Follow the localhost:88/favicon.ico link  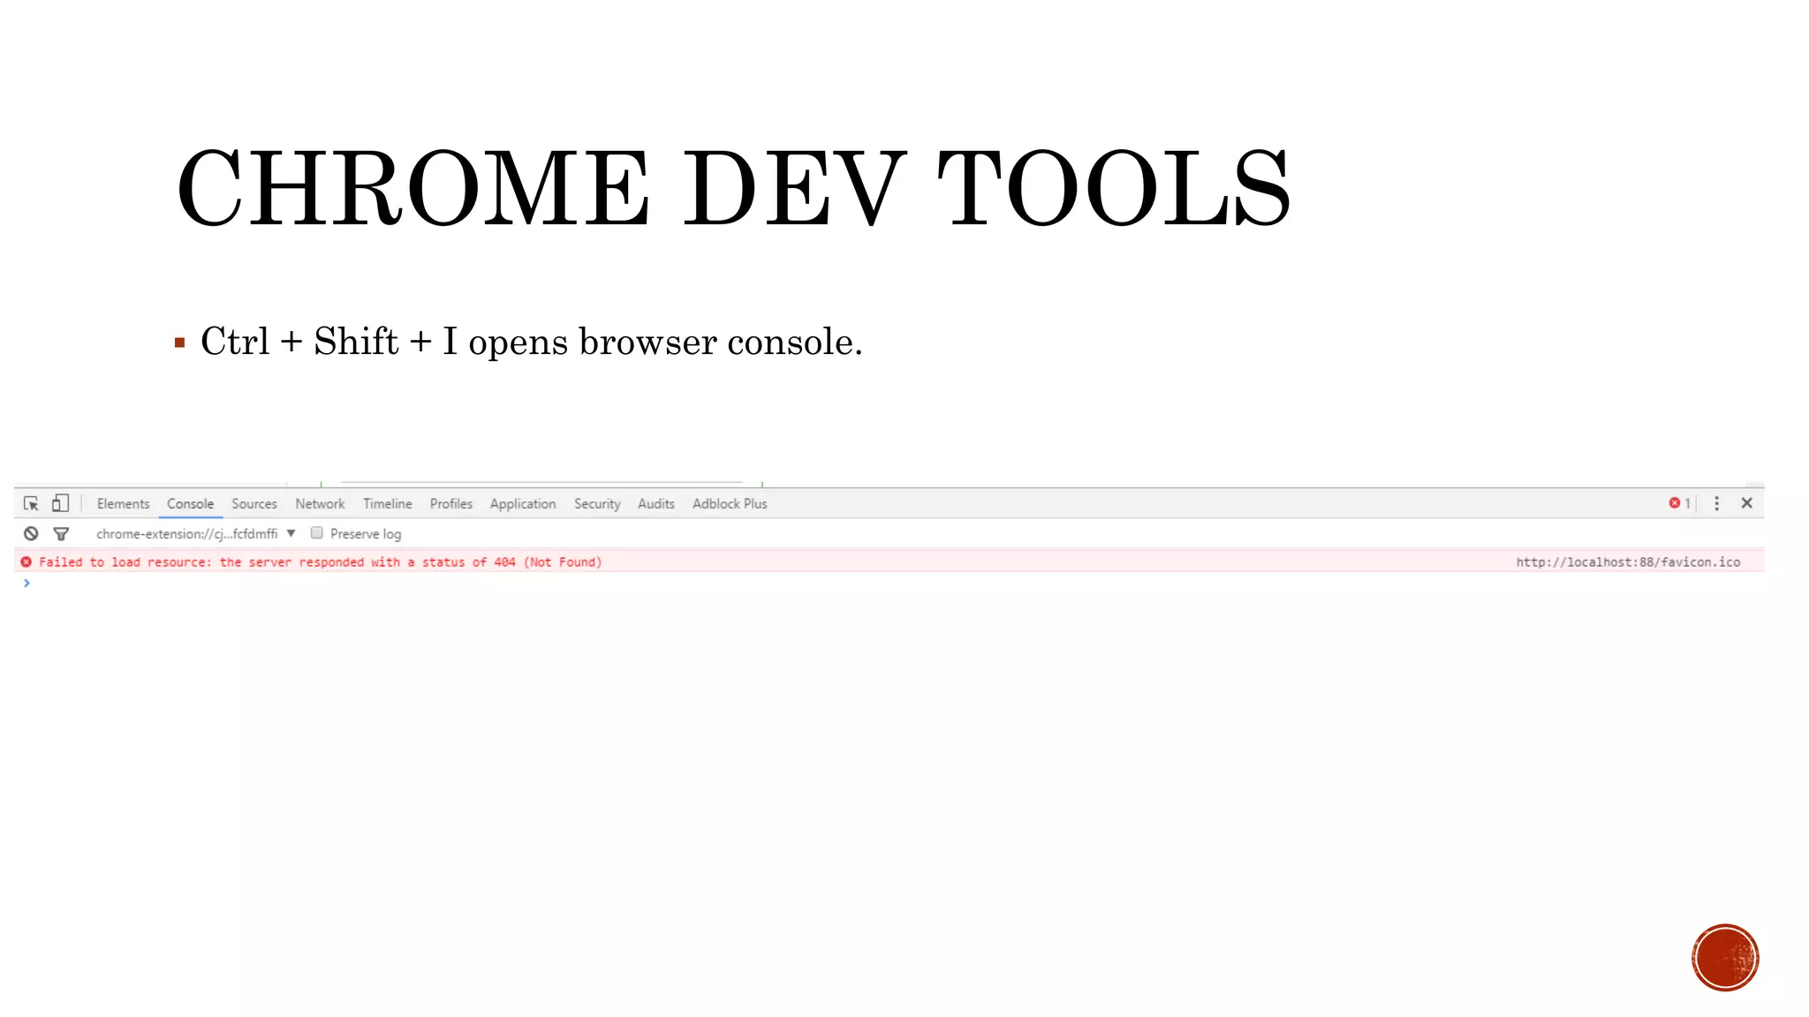click(x=1628, y=561)
